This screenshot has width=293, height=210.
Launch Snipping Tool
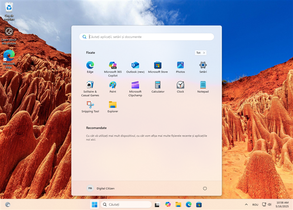click(90, 107)
